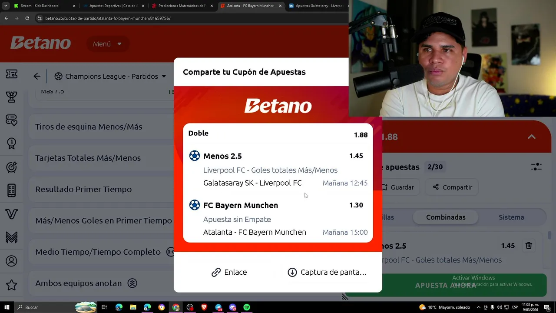Click the link icon beside Enlace
Screen dimensions: 556x313
click(x=216, y=272)
